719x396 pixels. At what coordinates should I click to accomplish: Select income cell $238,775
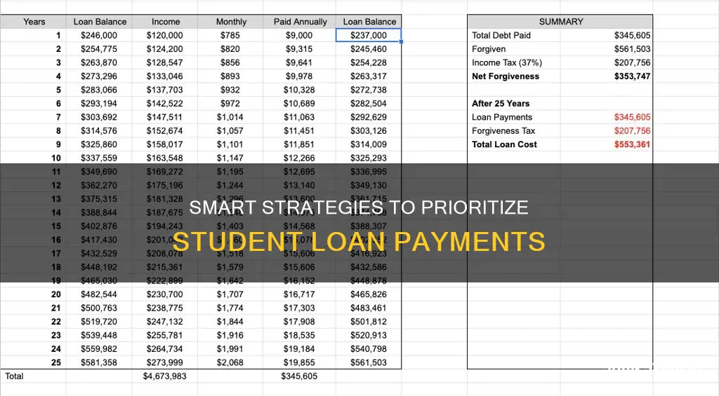click(164, 308)
